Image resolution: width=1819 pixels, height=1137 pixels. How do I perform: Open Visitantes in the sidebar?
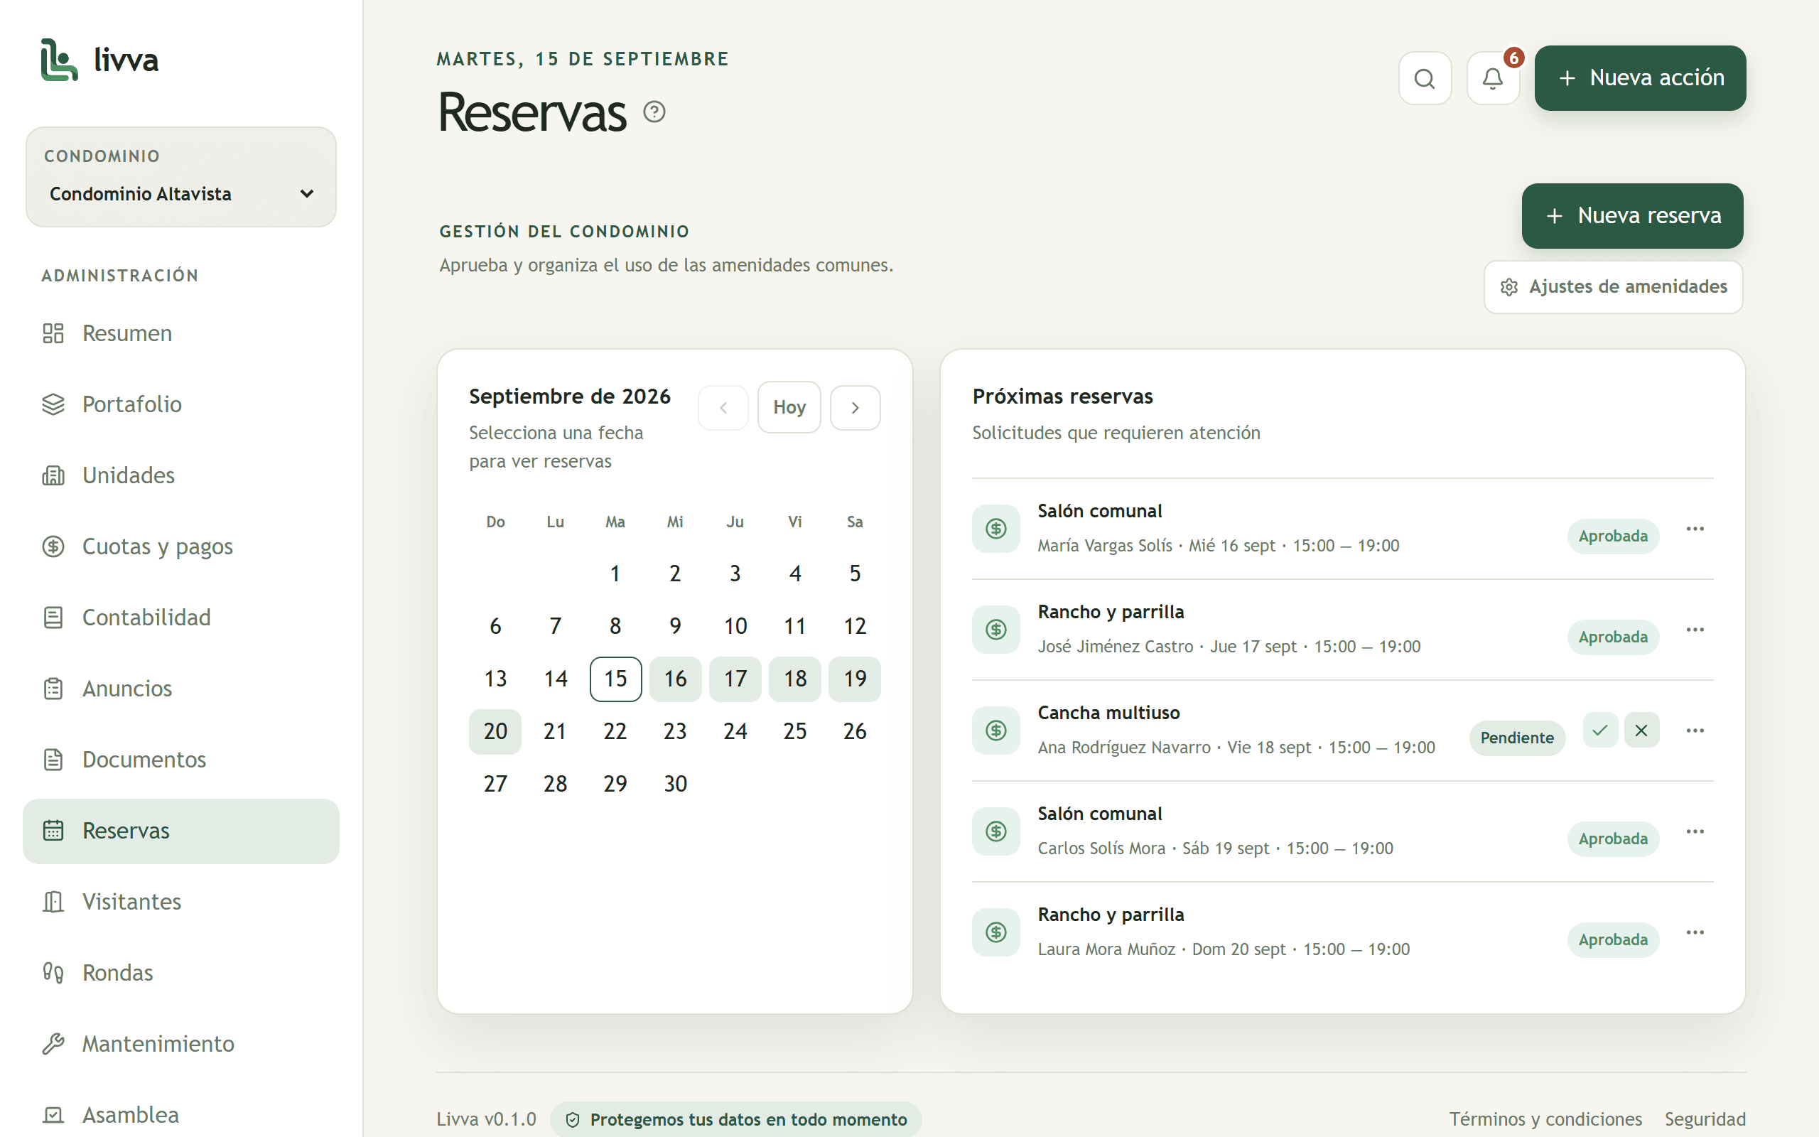(181, 902)
